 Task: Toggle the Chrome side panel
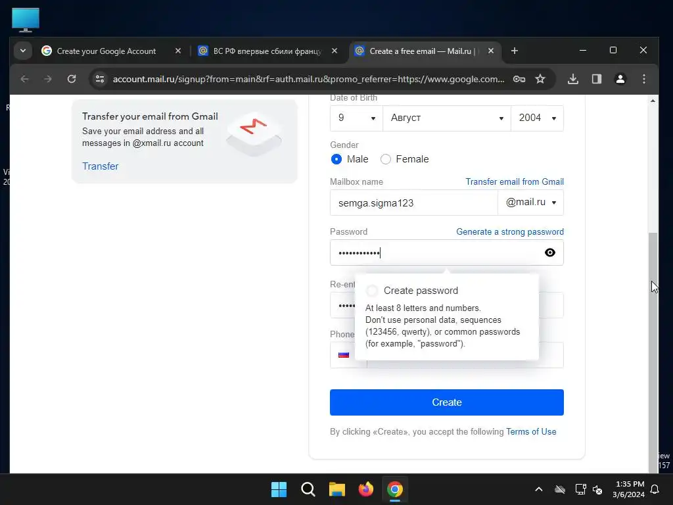(596, 79)
